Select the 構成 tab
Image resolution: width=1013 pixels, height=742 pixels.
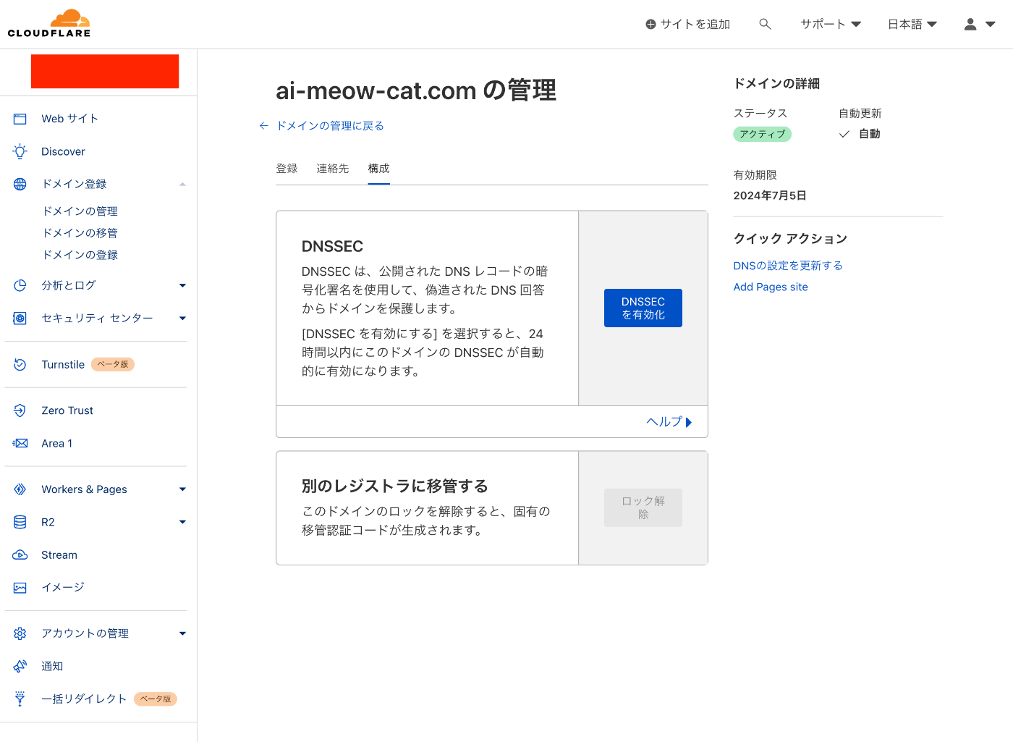pyautogui.click(x=378, y=169)
